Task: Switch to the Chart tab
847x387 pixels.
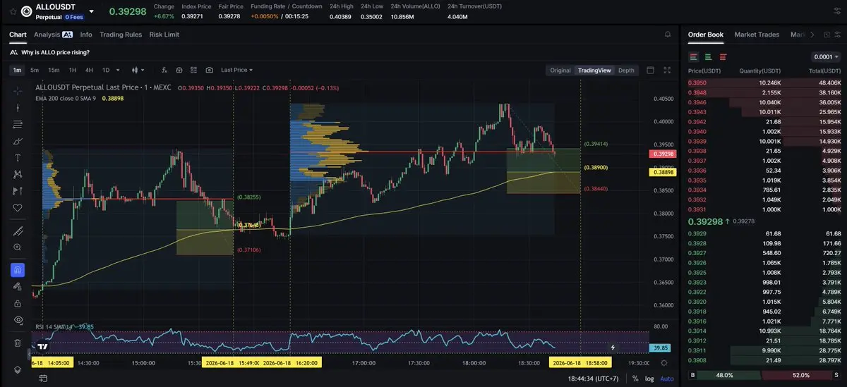Action: point(18,34)
